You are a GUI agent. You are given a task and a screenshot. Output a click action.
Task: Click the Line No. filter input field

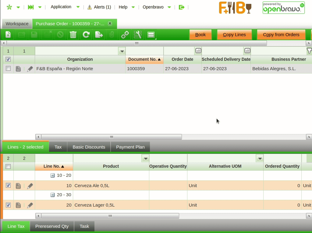54,158
